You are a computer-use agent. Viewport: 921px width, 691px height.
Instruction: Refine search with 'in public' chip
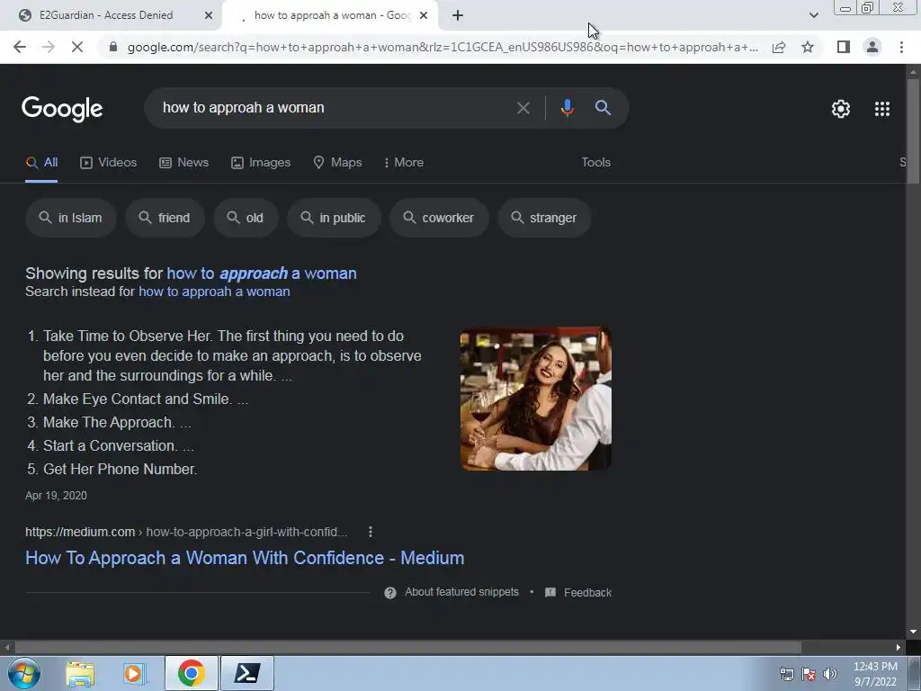pos(334,218)
